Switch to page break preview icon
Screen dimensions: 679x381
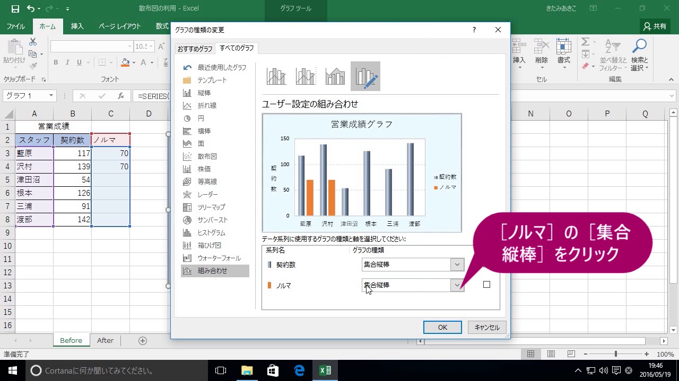coord(571,354)
